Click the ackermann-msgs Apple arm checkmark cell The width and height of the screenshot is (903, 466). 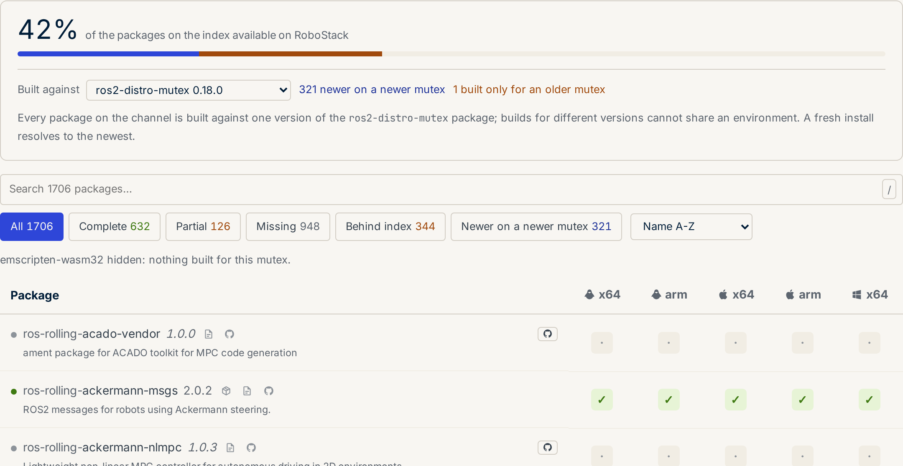pos(803,400)
